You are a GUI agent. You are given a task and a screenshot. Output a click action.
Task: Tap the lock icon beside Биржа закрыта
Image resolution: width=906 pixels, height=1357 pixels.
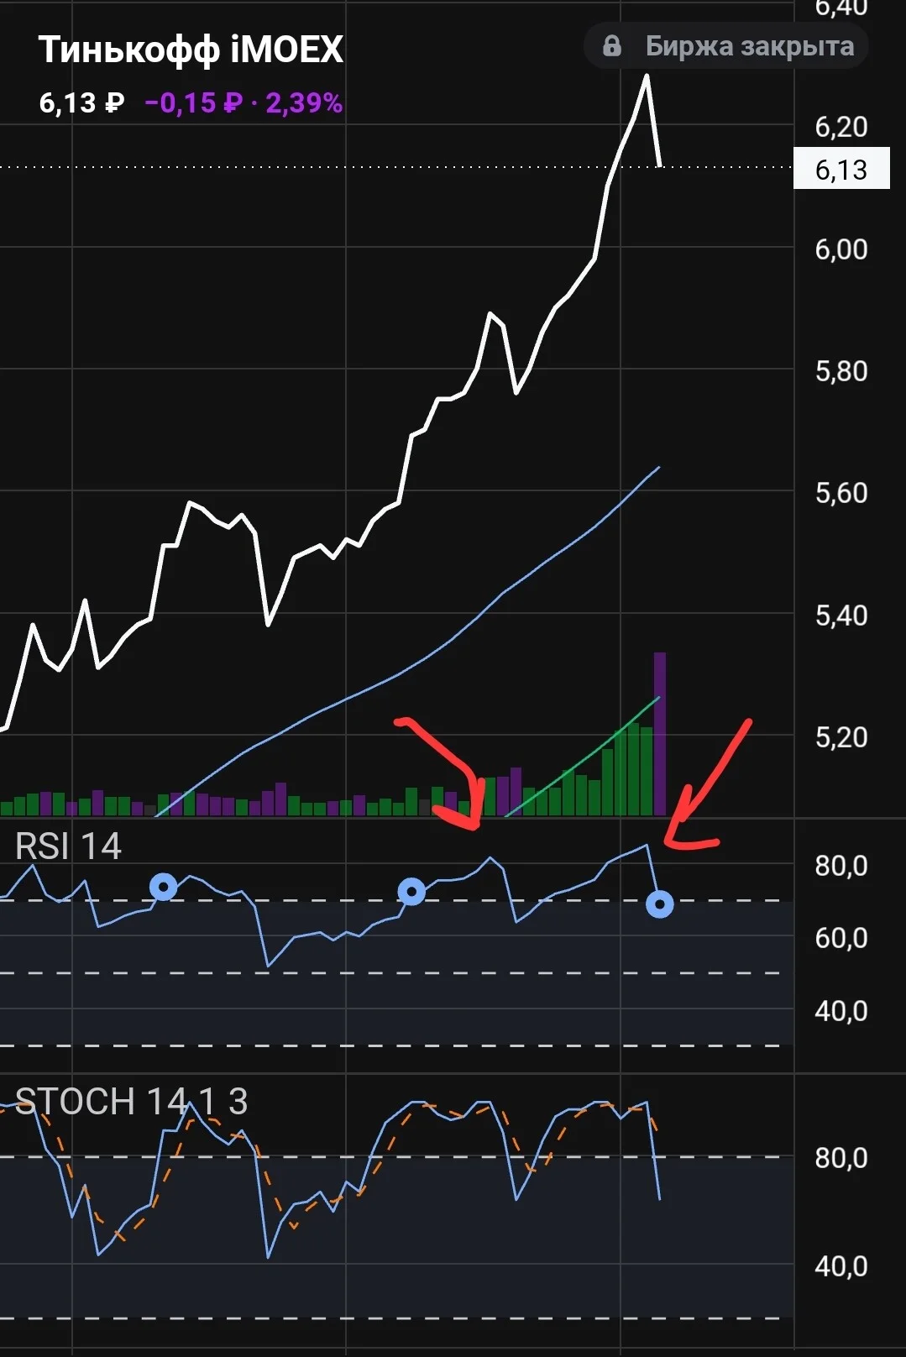[612, 46]
